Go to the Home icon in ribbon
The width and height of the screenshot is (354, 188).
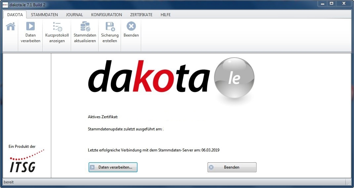click(x=11, y=26)
